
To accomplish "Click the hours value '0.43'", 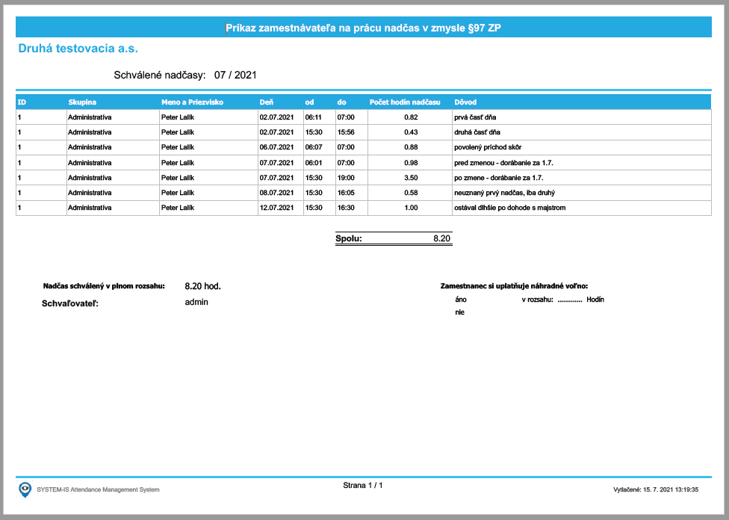I will (x=411, y=132).
